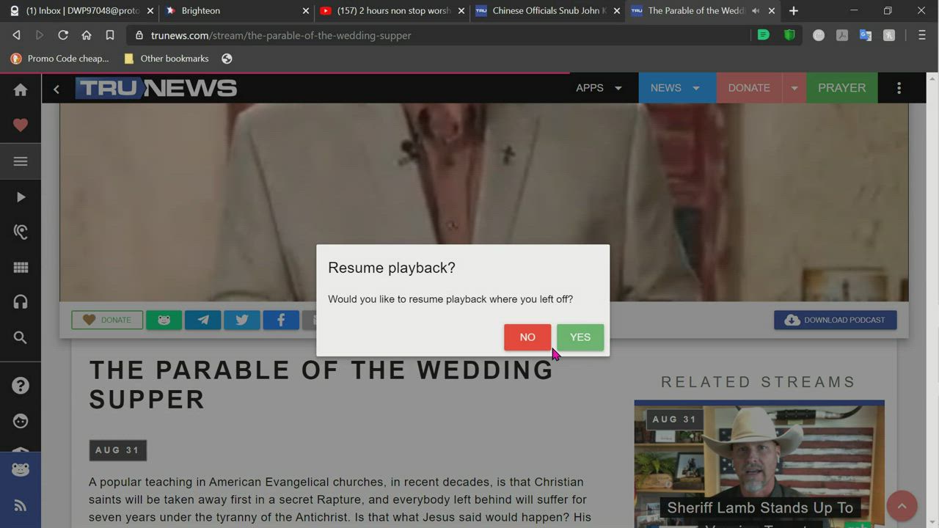Expand the APPS dropdown menu
The width and height of the screenshot is (939, 528).
[599, 88]
